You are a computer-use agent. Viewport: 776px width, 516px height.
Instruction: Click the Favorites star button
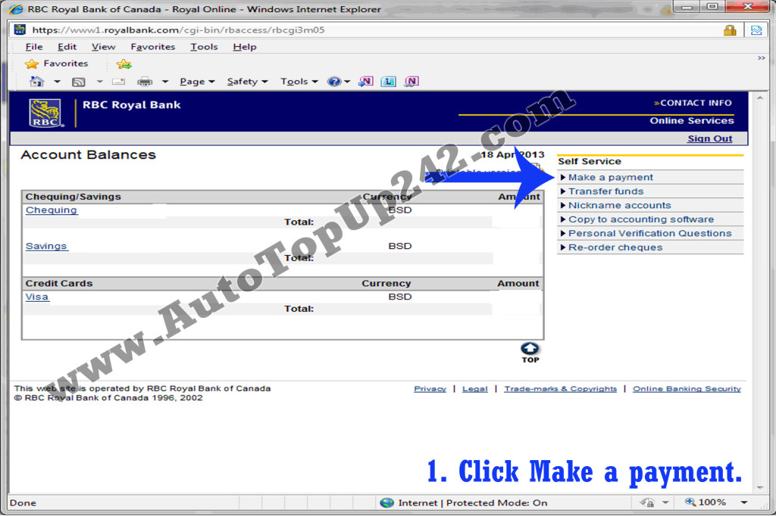tap(56, 64)
